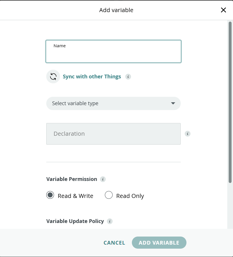Click the Add Variable button

coord(159,243)
